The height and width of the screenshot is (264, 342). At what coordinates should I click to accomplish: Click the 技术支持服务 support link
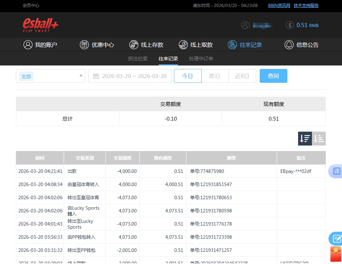point(306,5)
